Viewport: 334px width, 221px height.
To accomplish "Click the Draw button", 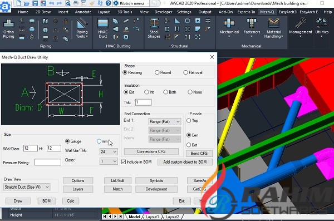I will pos(18,201).
